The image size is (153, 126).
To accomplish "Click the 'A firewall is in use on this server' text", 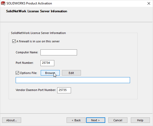I will 38,41.
